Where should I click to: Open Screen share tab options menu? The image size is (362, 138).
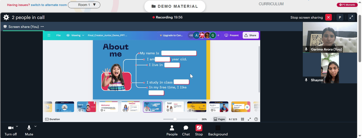pyautogui.click(x=42, y=26)
